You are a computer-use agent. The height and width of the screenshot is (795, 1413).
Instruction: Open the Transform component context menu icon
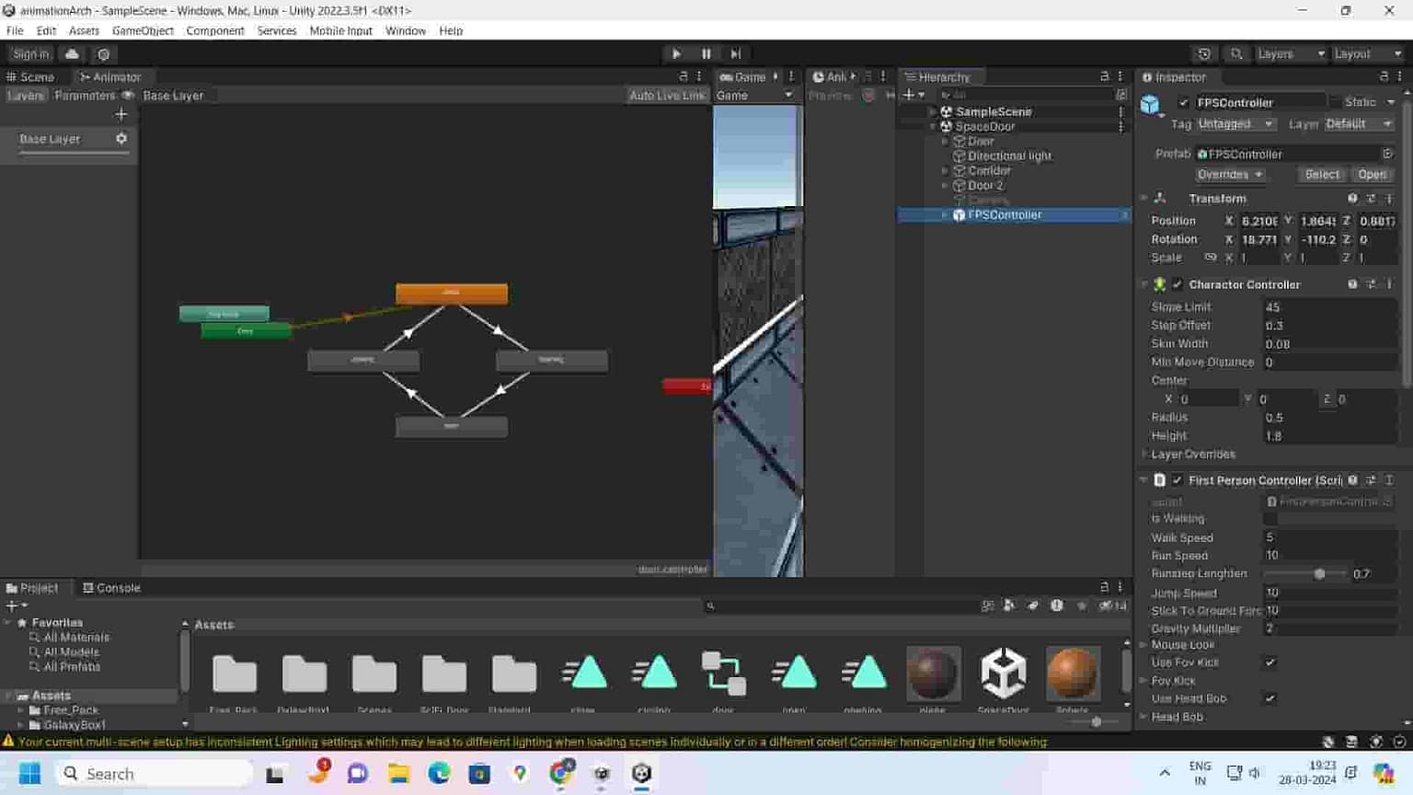click(1389, 198)
